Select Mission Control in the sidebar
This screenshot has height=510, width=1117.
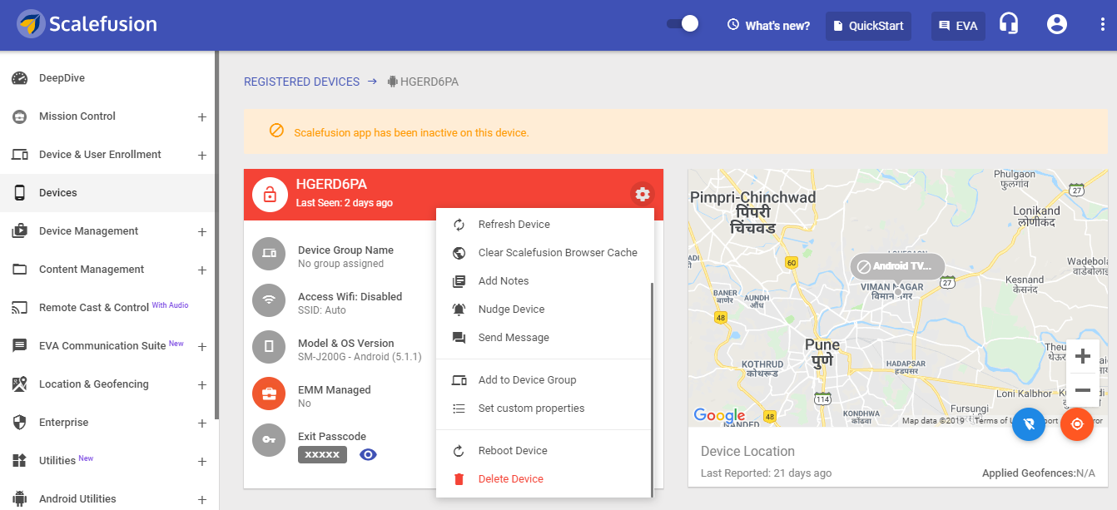coord(77,116)
